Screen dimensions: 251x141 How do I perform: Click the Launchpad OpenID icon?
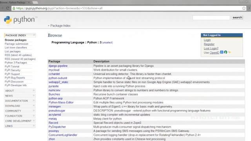pos(229,52)
